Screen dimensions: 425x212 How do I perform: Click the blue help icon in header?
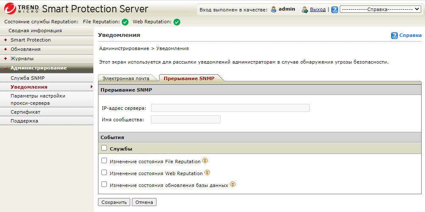[x=335, y=9]
